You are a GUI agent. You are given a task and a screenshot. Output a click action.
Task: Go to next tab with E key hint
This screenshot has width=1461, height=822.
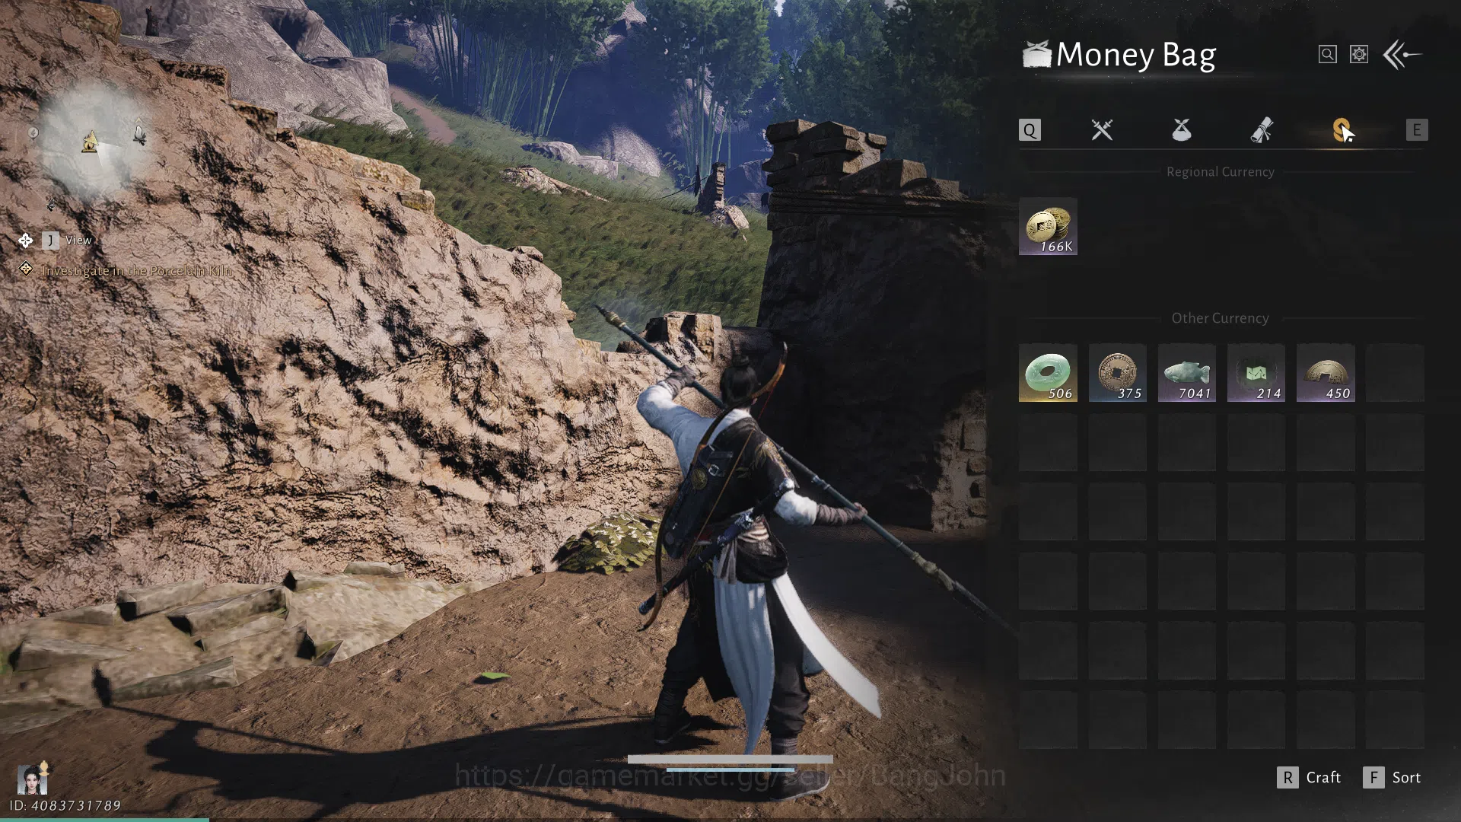pos(1417,130)
